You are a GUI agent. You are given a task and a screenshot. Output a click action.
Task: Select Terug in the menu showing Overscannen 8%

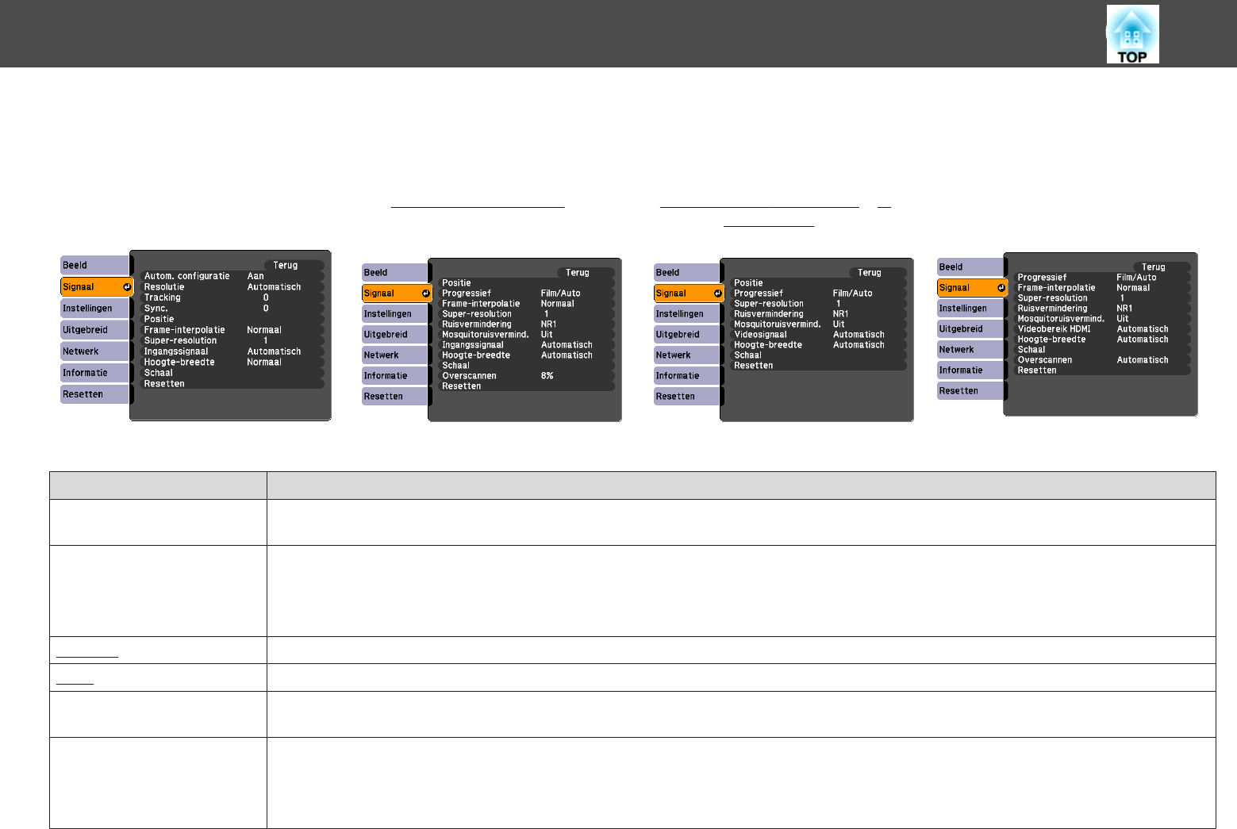click(x=586, y=272)
